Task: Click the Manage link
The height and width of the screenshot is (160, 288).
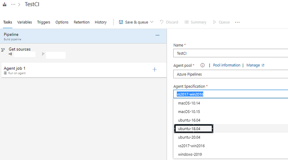Action: pyautogui.click(x=253, y=65)
